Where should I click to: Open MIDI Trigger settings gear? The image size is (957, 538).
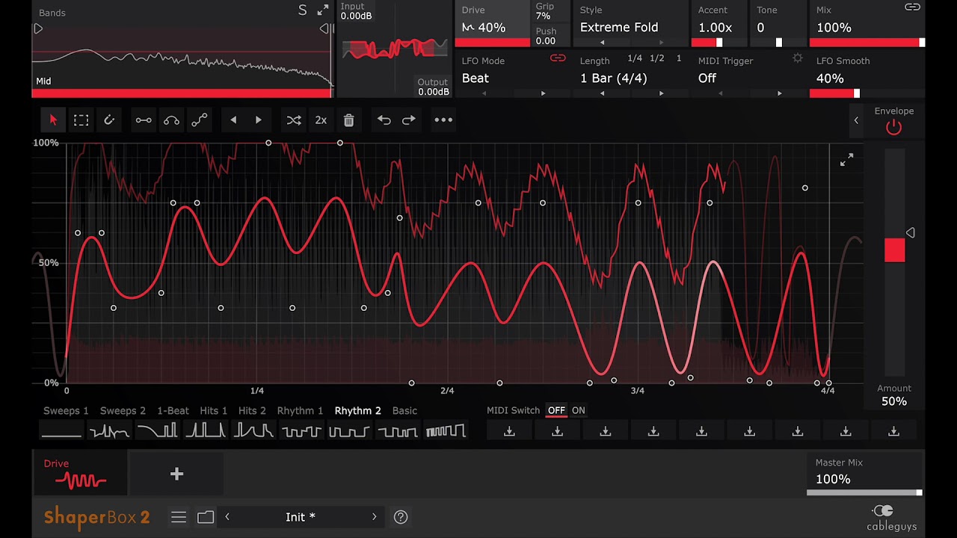tap(798, 59)
